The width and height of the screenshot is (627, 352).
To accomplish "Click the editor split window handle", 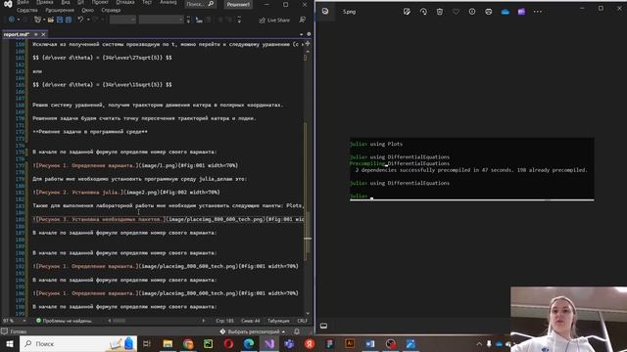I will click(x=308, y=43).
